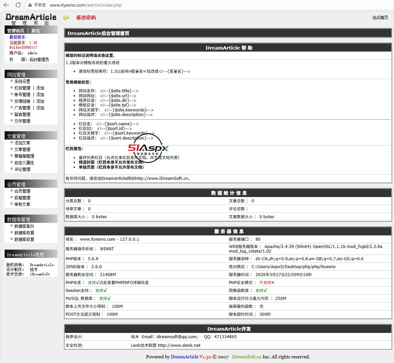
Task: Click the address bar URL field
Action: click(86, 5)
